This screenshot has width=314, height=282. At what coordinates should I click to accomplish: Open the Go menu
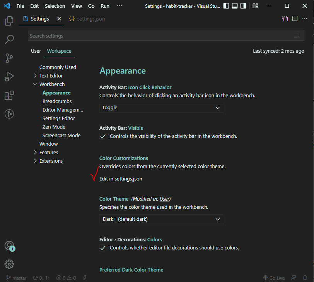click(91, 6)
